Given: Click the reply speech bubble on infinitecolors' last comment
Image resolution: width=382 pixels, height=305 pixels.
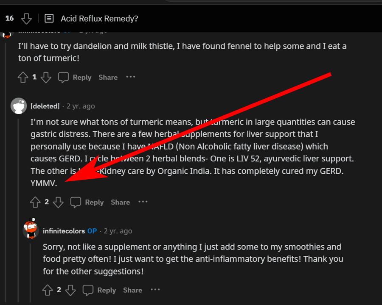Looking at the screenshot, I should click(x=87, y=290).
